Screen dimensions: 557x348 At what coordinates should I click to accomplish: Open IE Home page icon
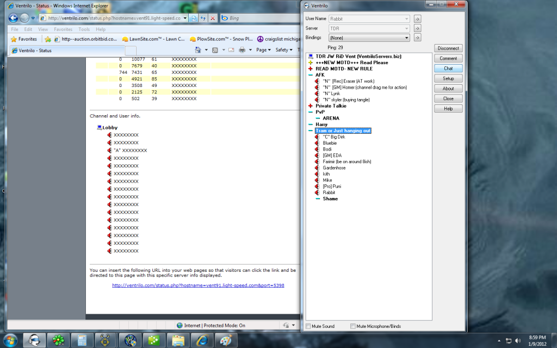pyautogui.click(x=198, y=50)
